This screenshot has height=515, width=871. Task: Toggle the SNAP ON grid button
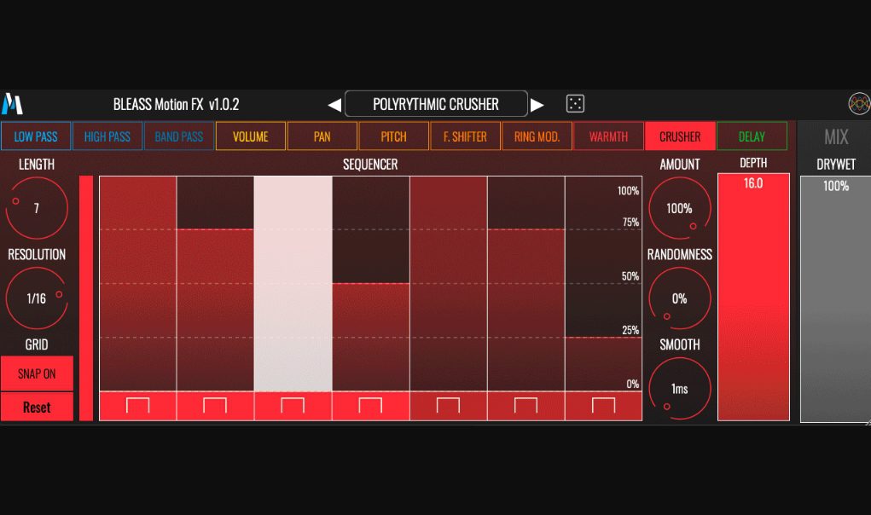37,373
